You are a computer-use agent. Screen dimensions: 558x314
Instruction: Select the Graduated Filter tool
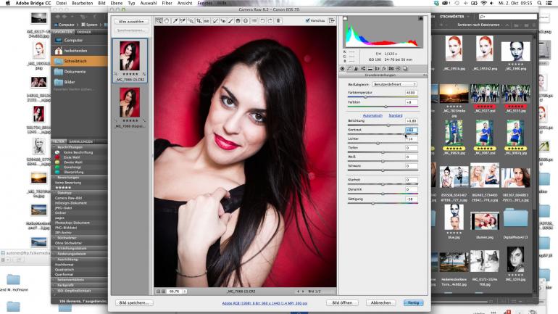click(238, 21)
